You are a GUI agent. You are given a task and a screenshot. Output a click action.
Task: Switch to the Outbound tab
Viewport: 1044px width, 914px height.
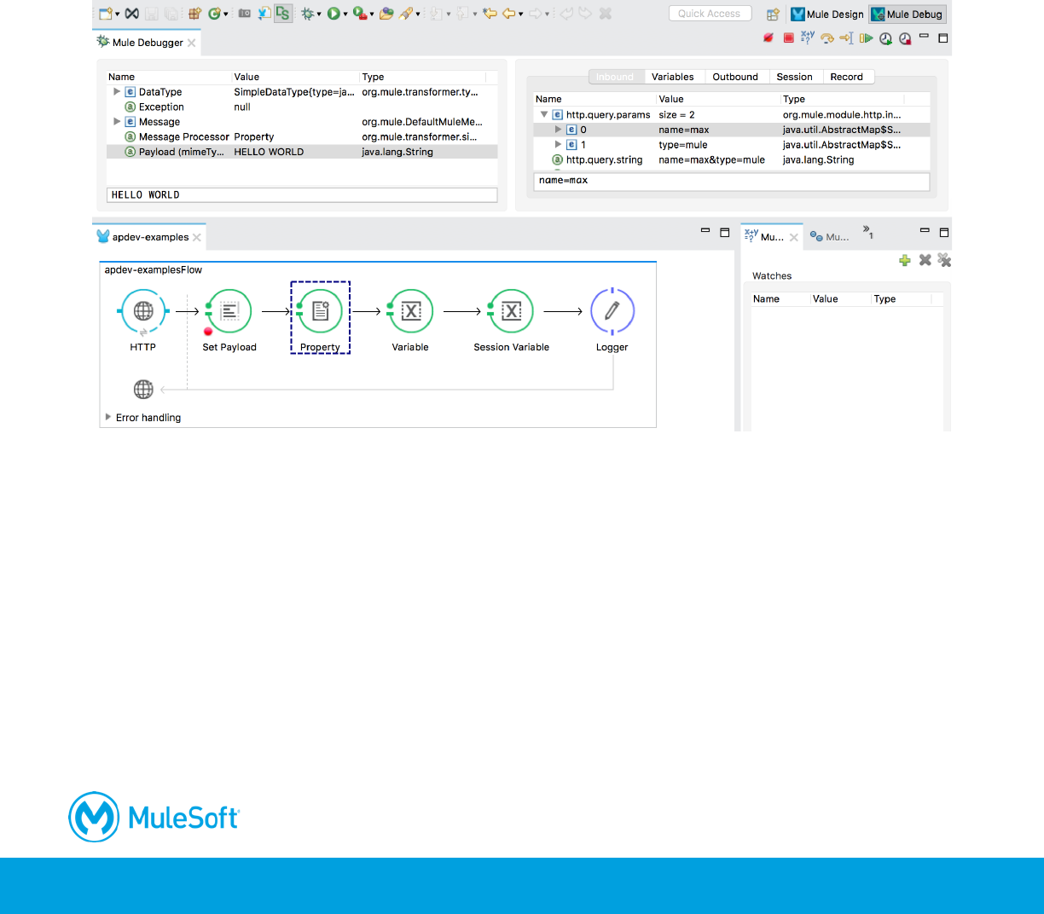tap(735, 77)
